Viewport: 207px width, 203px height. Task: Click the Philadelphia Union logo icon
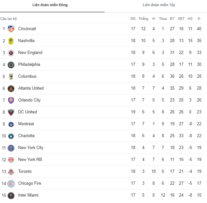tap(11, 65)
